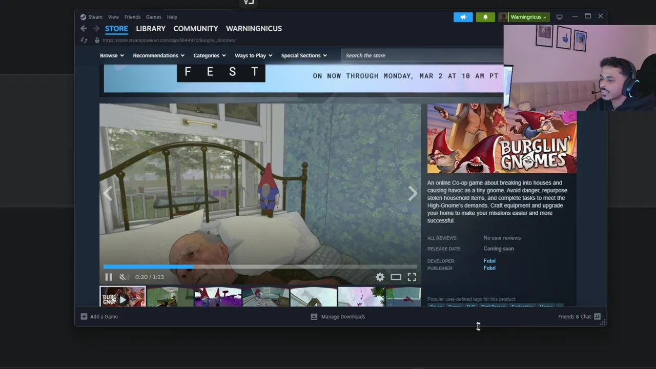
Task: Switch to the COMMUNITY tab
Action: pyautogui.click(x=196, y=29)
